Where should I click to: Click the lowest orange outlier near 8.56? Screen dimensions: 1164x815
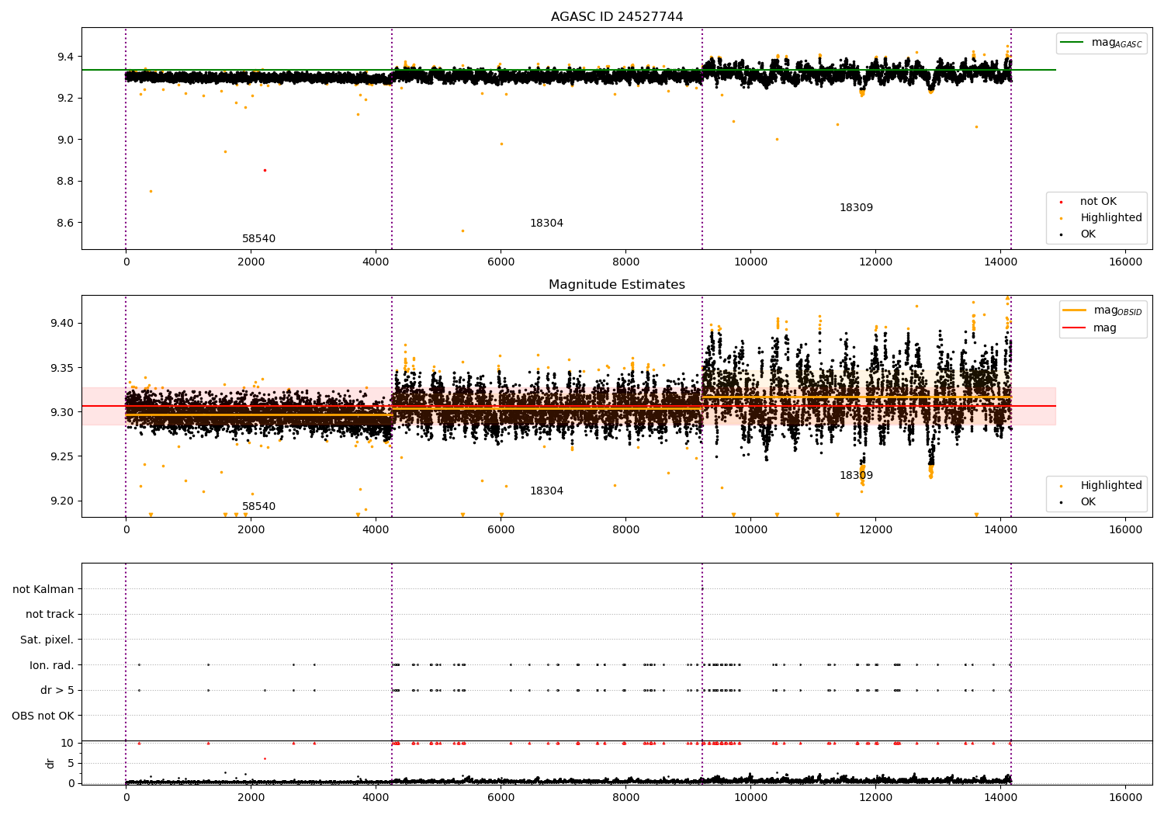pyautogui.click(x=462, y=231)
